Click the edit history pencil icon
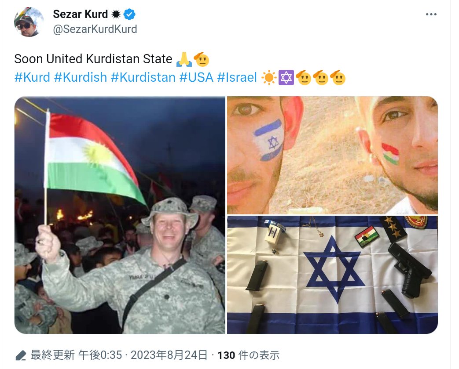The width and height of the screenshot is (459, 369). pyautogui.click(x=21, y=355)
